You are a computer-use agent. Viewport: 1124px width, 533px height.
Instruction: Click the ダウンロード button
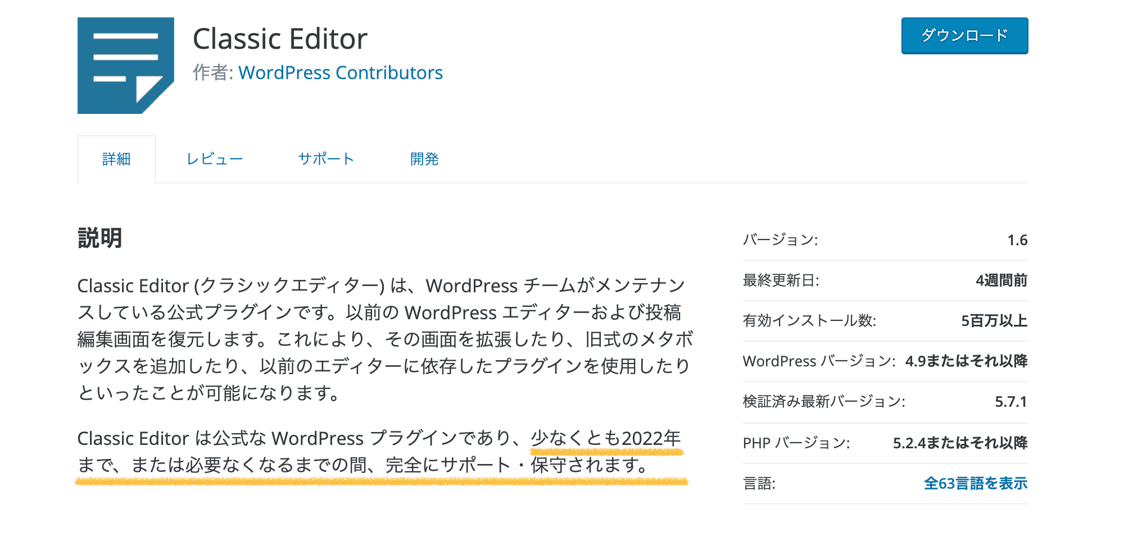tap(965, 36)
